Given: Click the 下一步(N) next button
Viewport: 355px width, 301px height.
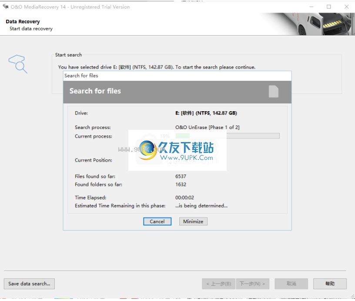Looking at the screenshot, I should tap(252, 284).
